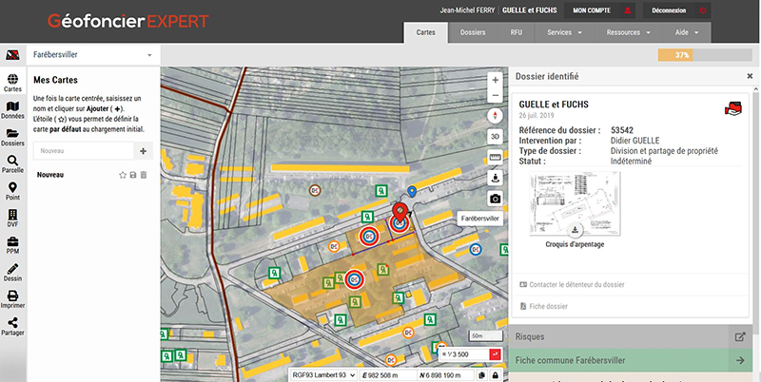Toggle the 3D map view
Viewport: 761px width, 382px height.
[x=495, y=137]
